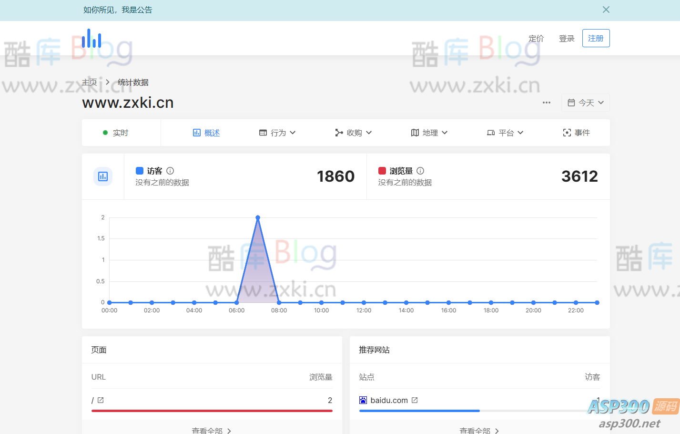Click the baidu.com favicon

363,400
